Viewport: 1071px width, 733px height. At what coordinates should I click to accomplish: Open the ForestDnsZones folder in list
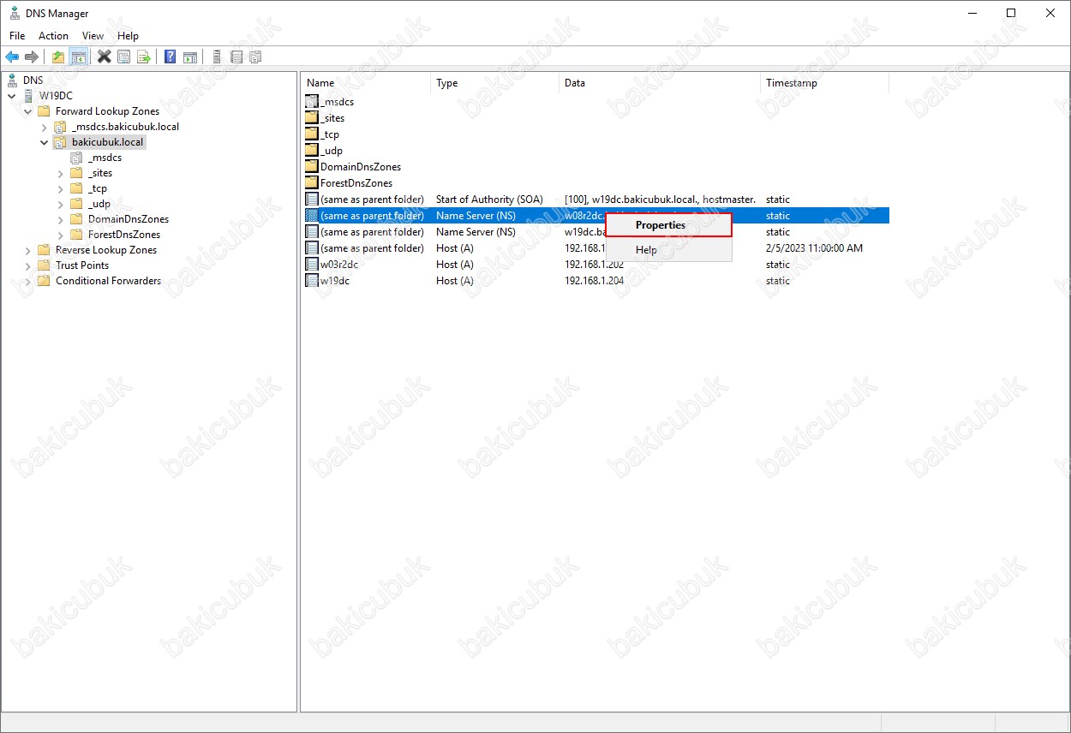click(356, 183)
